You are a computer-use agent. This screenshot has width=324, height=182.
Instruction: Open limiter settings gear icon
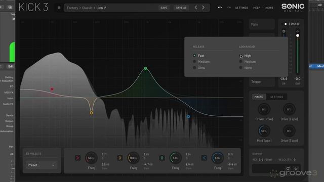tap(283, 31)
